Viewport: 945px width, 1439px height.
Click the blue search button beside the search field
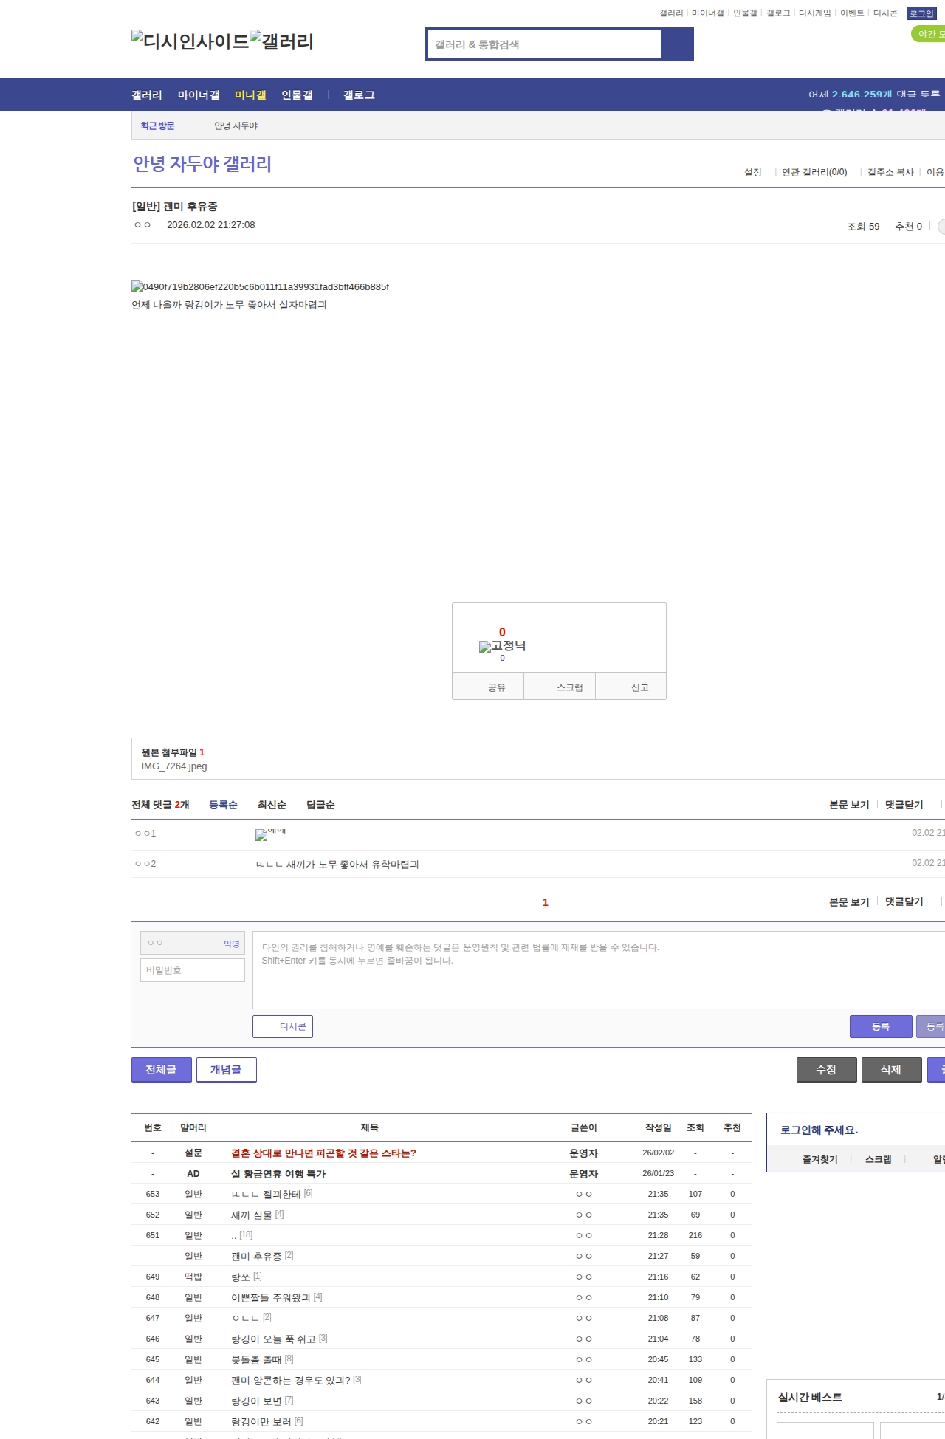677,44
